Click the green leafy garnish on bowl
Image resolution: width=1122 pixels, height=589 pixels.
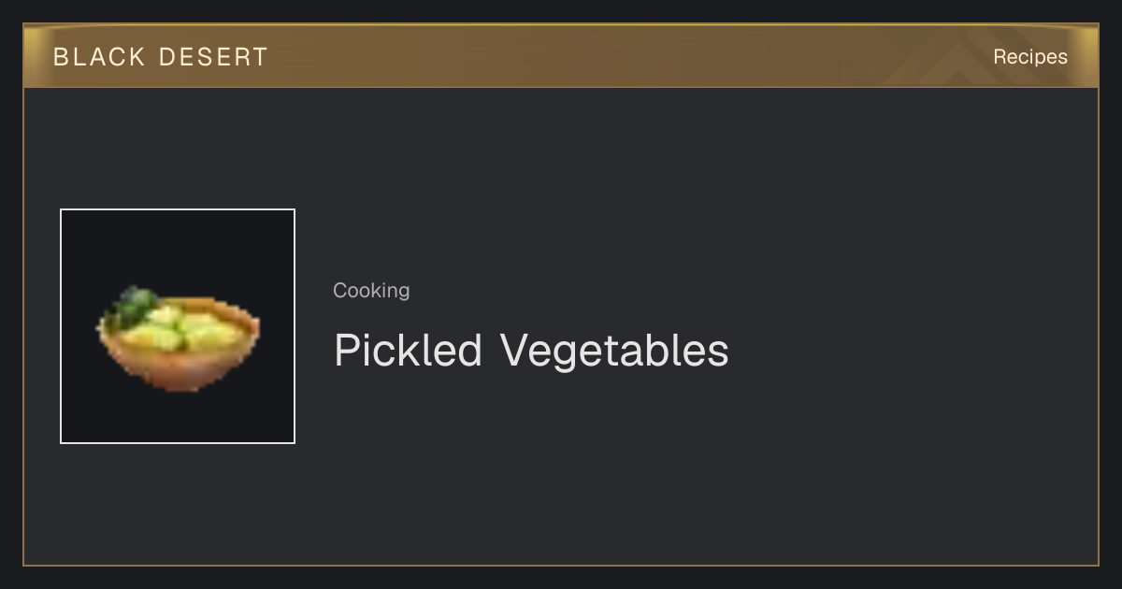tap(133, 306)
